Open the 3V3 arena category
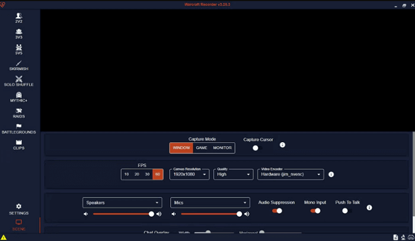The width and height of the screenshot is (415, 241). click(18, 34)
